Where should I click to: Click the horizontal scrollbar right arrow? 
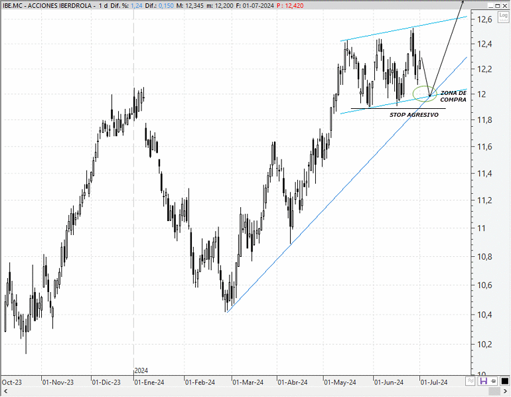click(x=505, y=391)
